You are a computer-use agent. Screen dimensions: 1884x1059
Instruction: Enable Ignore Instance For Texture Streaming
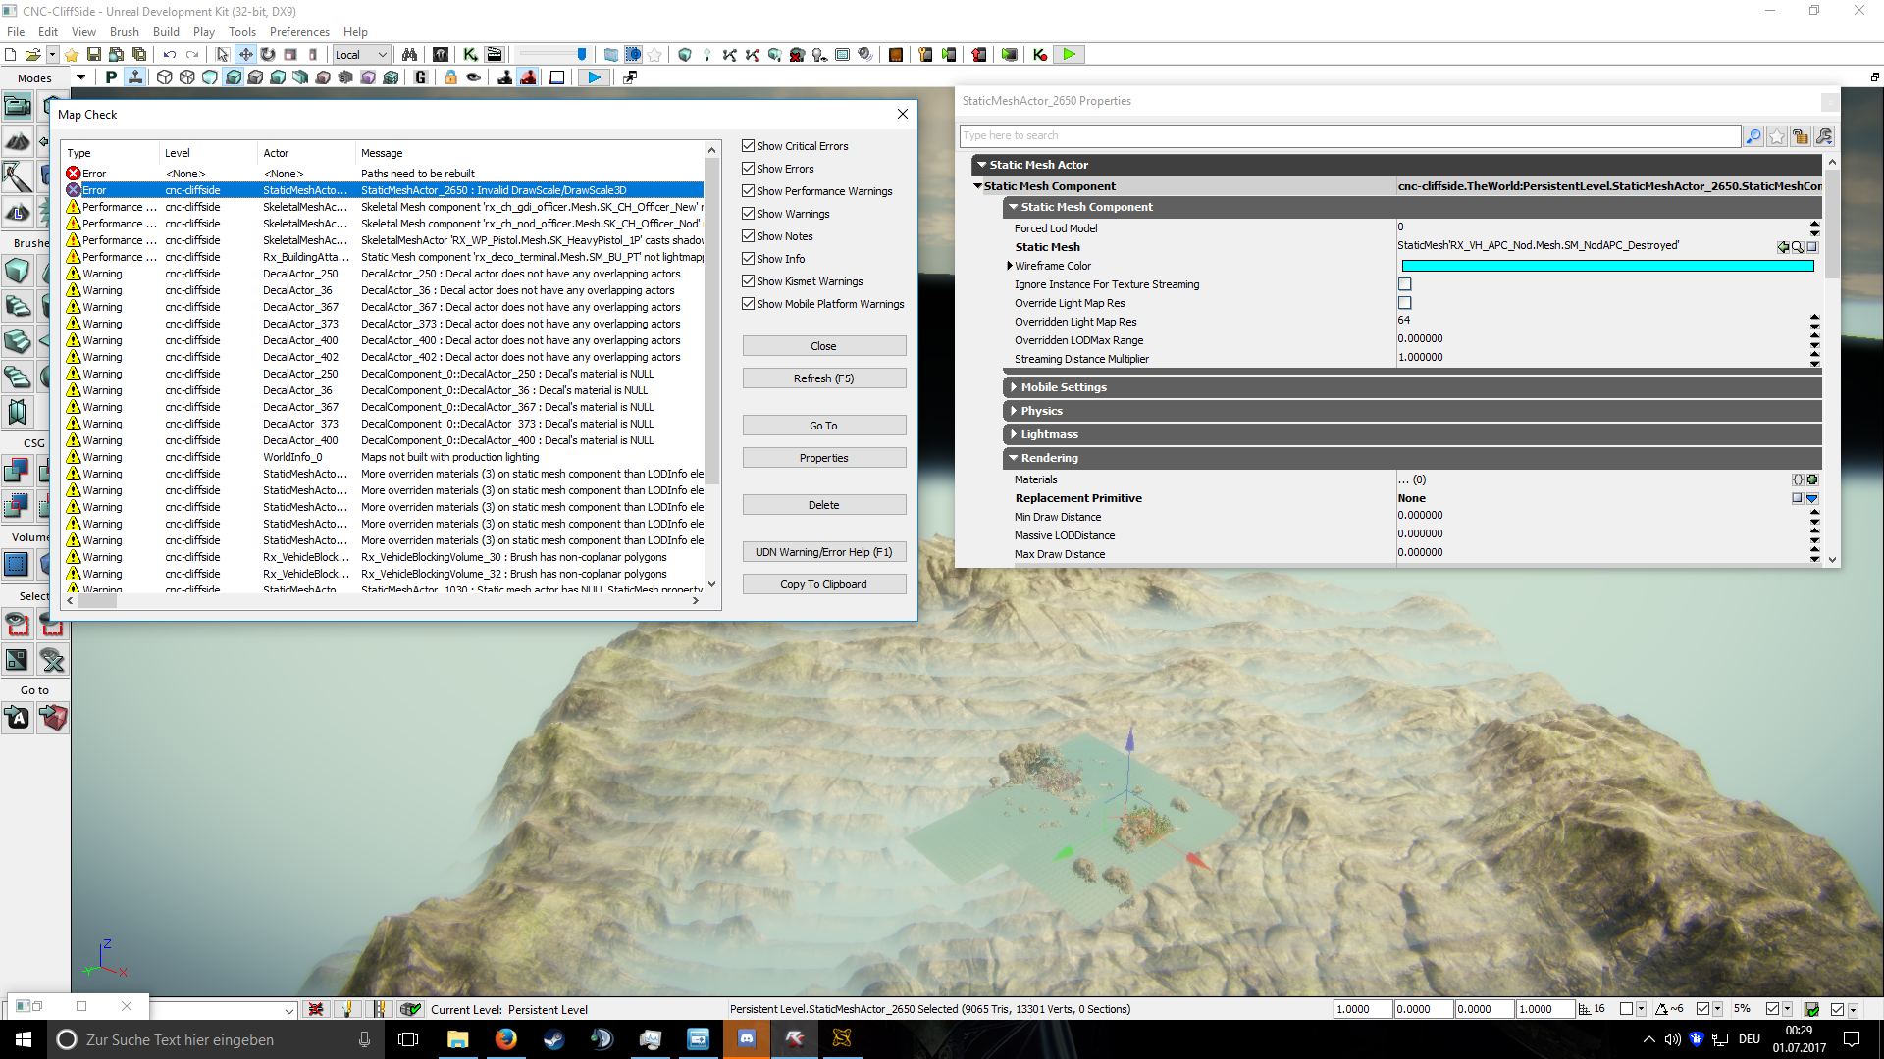[x=1405, y=284]
